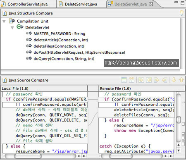Minimize the editor area
Viewport: 186px width, 160px height.
tap(176, 2)
